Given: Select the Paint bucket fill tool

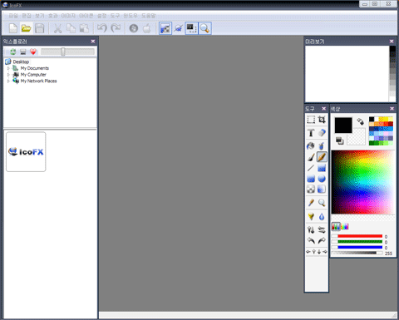Looking at the screenshot, I should coord(311,145).
